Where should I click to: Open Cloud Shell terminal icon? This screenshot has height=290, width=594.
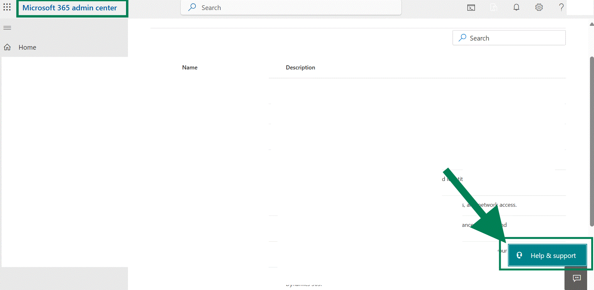471,8
